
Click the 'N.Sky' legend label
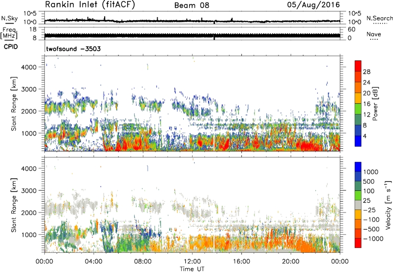(9, 18)
